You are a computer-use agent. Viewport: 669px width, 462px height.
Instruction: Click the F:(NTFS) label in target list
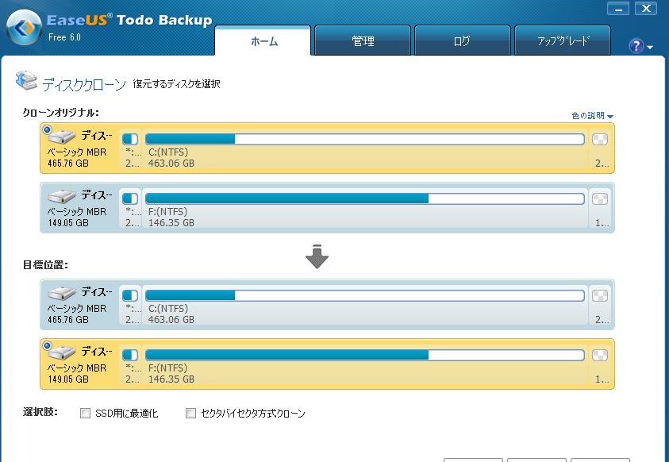pyautogui.click(x=168, y=368)
